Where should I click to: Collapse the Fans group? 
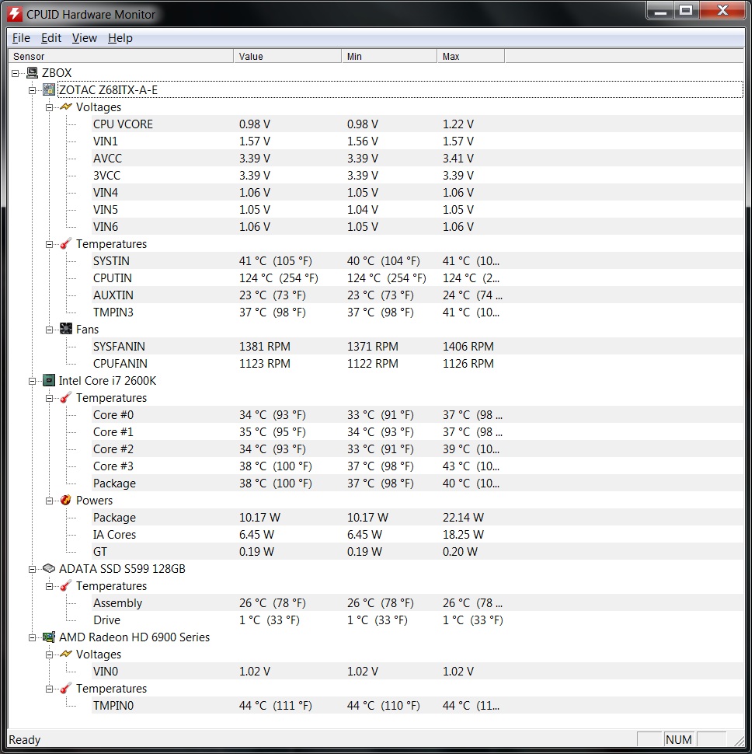pyautogui.click(x=50, y=330)
